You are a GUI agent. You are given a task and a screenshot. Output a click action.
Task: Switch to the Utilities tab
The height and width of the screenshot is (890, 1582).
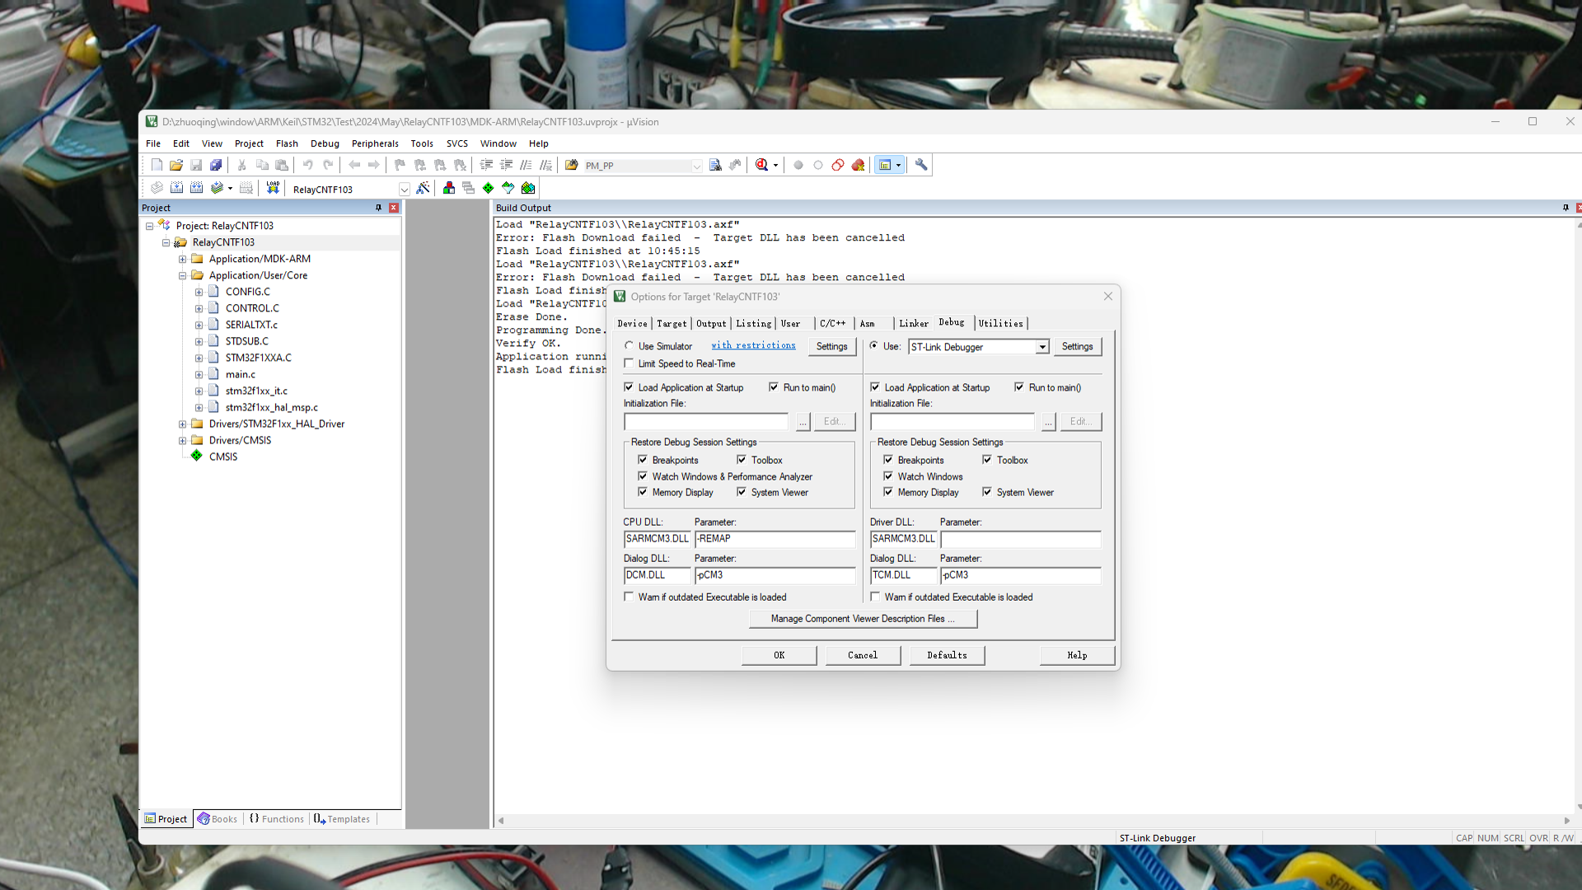1000,323
